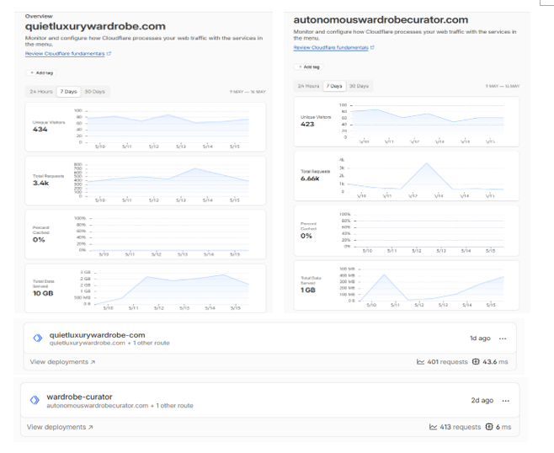
Task: Add tag to quietluxurywardrobe.com
Action: click(x=41, y=72)
